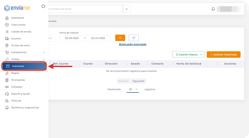Open Listado de envíos menu item
This screenshot has height=138, width=249.
[x=21, y=32]
